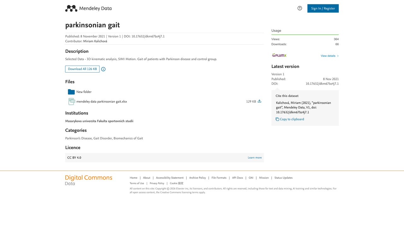Viewport: 404px width, 227px height.
Task: Open the help question mark icon
Action: pos(300,8)
